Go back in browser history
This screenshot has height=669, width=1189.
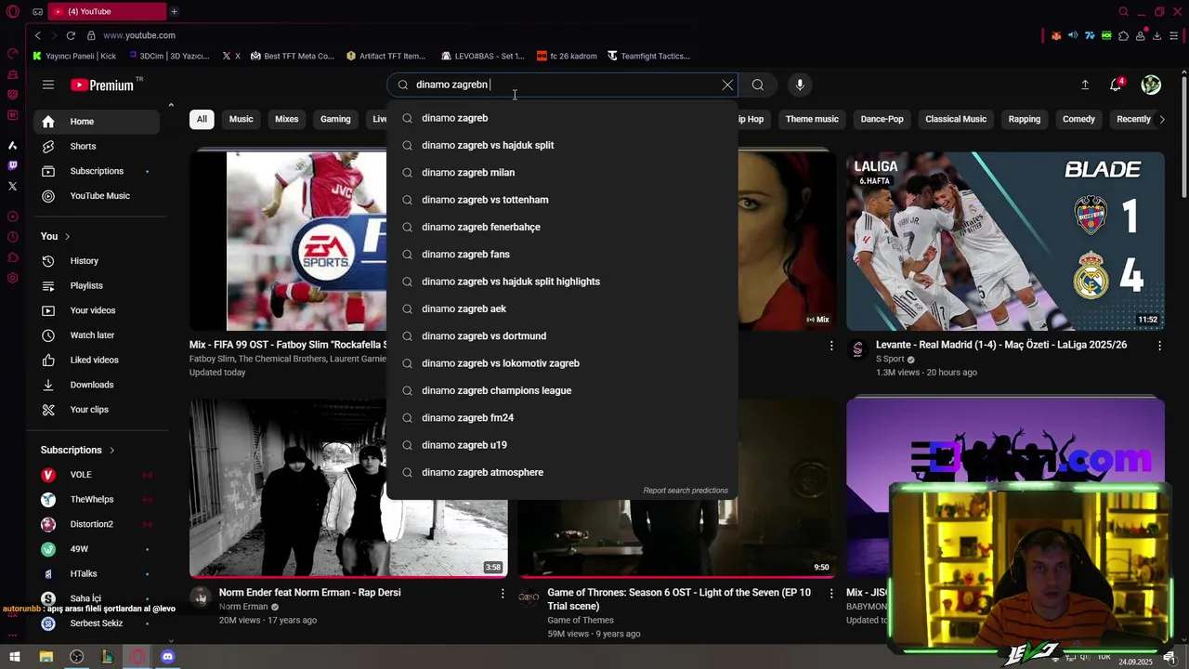click(37, 35)
